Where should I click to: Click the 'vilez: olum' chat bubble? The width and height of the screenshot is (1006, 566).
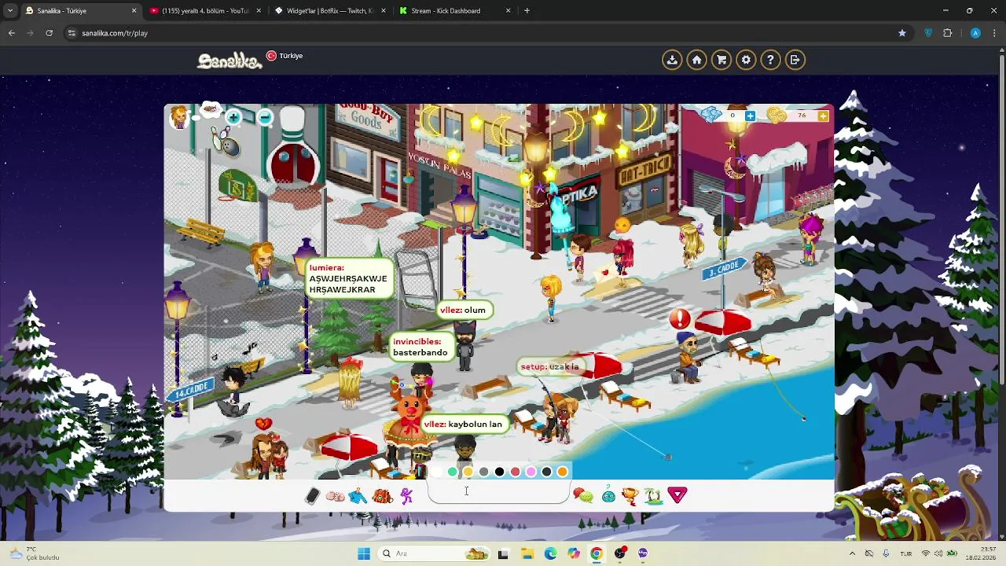[x=463, y=311]
